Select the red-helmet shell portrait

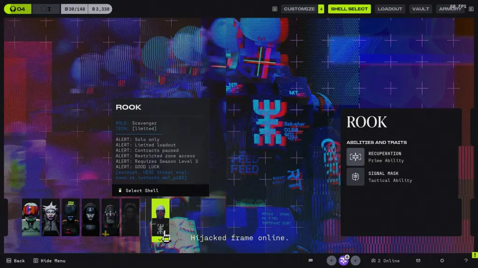pyautogui.click(x=31, y=218)
